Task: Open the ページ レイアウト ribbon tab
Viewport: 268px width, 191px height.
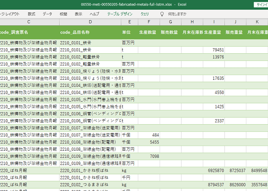Action: tap(10, 14)
